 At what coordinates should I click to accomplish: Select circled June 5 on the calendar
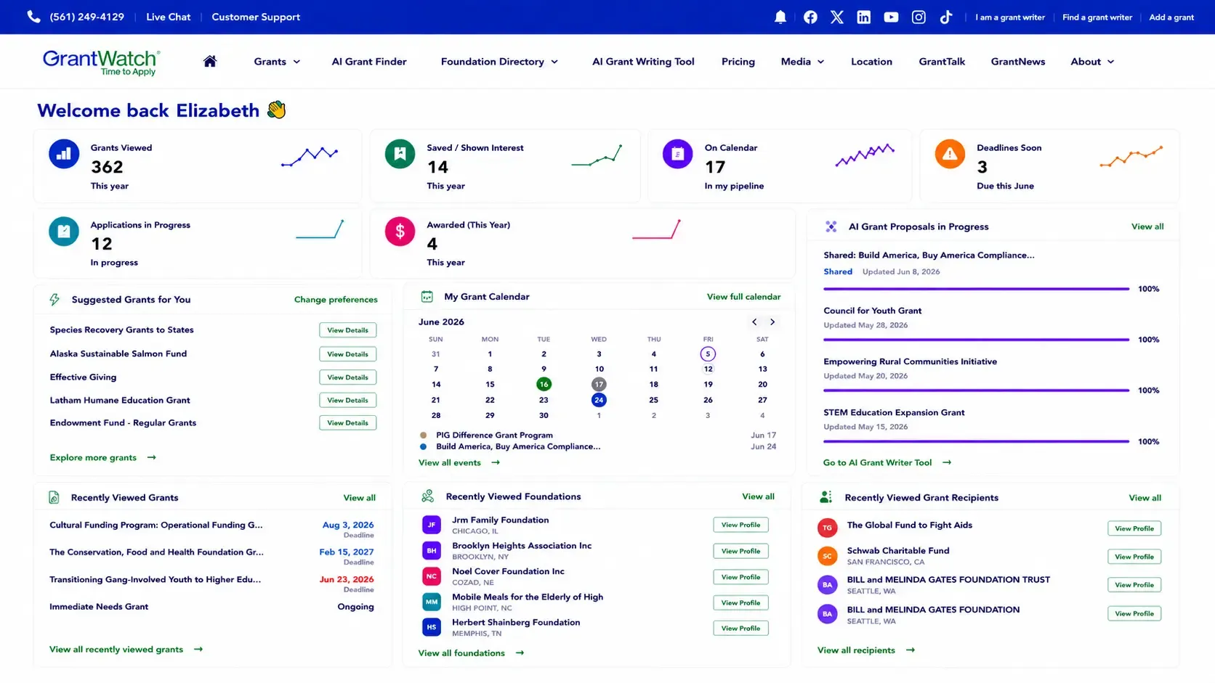(x=708, y=354)
